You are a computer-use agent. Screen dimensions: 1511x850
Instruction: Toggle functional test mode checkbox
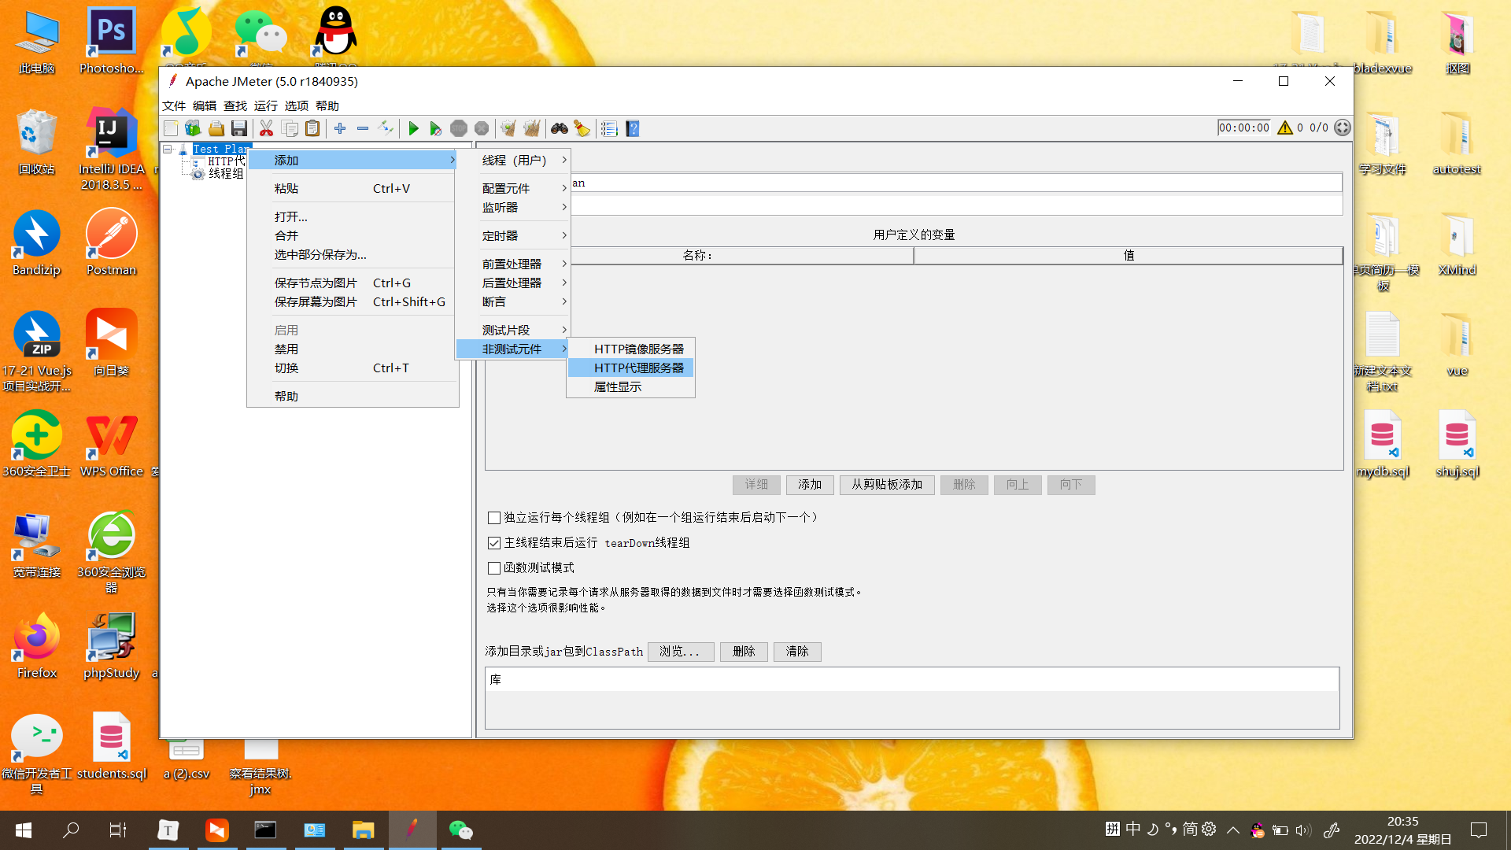(494, 568)
